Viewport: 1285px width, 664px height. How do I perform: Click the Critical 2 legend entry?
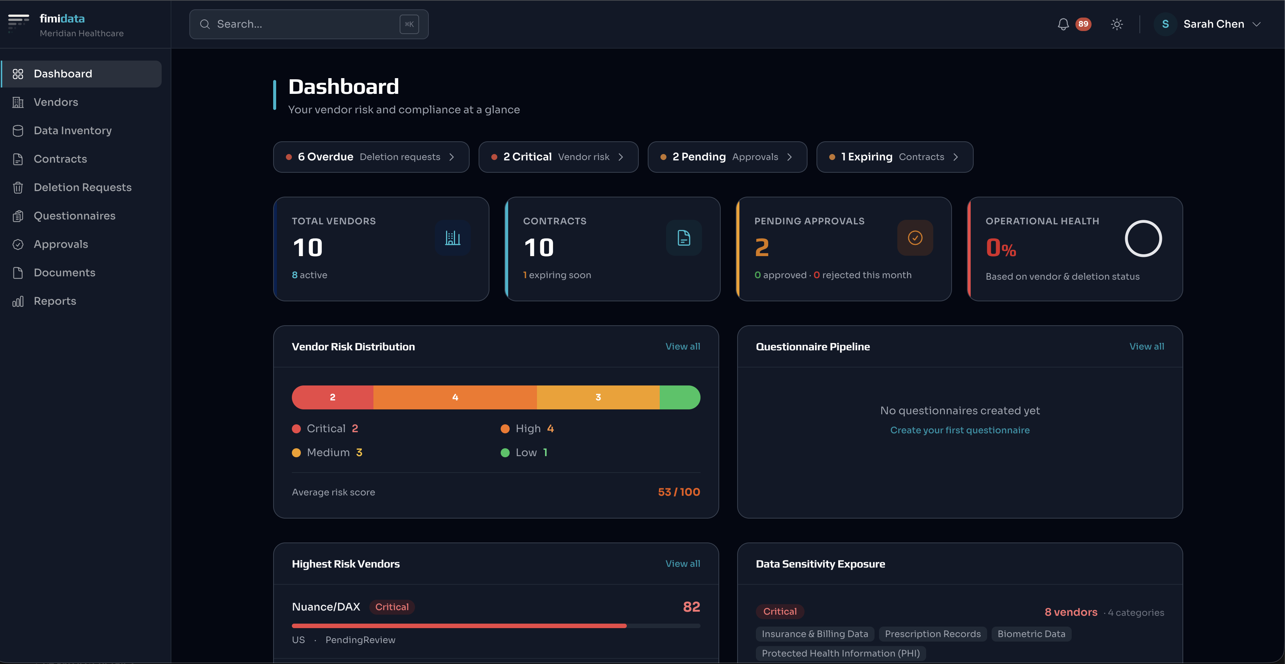coord(325,429)
